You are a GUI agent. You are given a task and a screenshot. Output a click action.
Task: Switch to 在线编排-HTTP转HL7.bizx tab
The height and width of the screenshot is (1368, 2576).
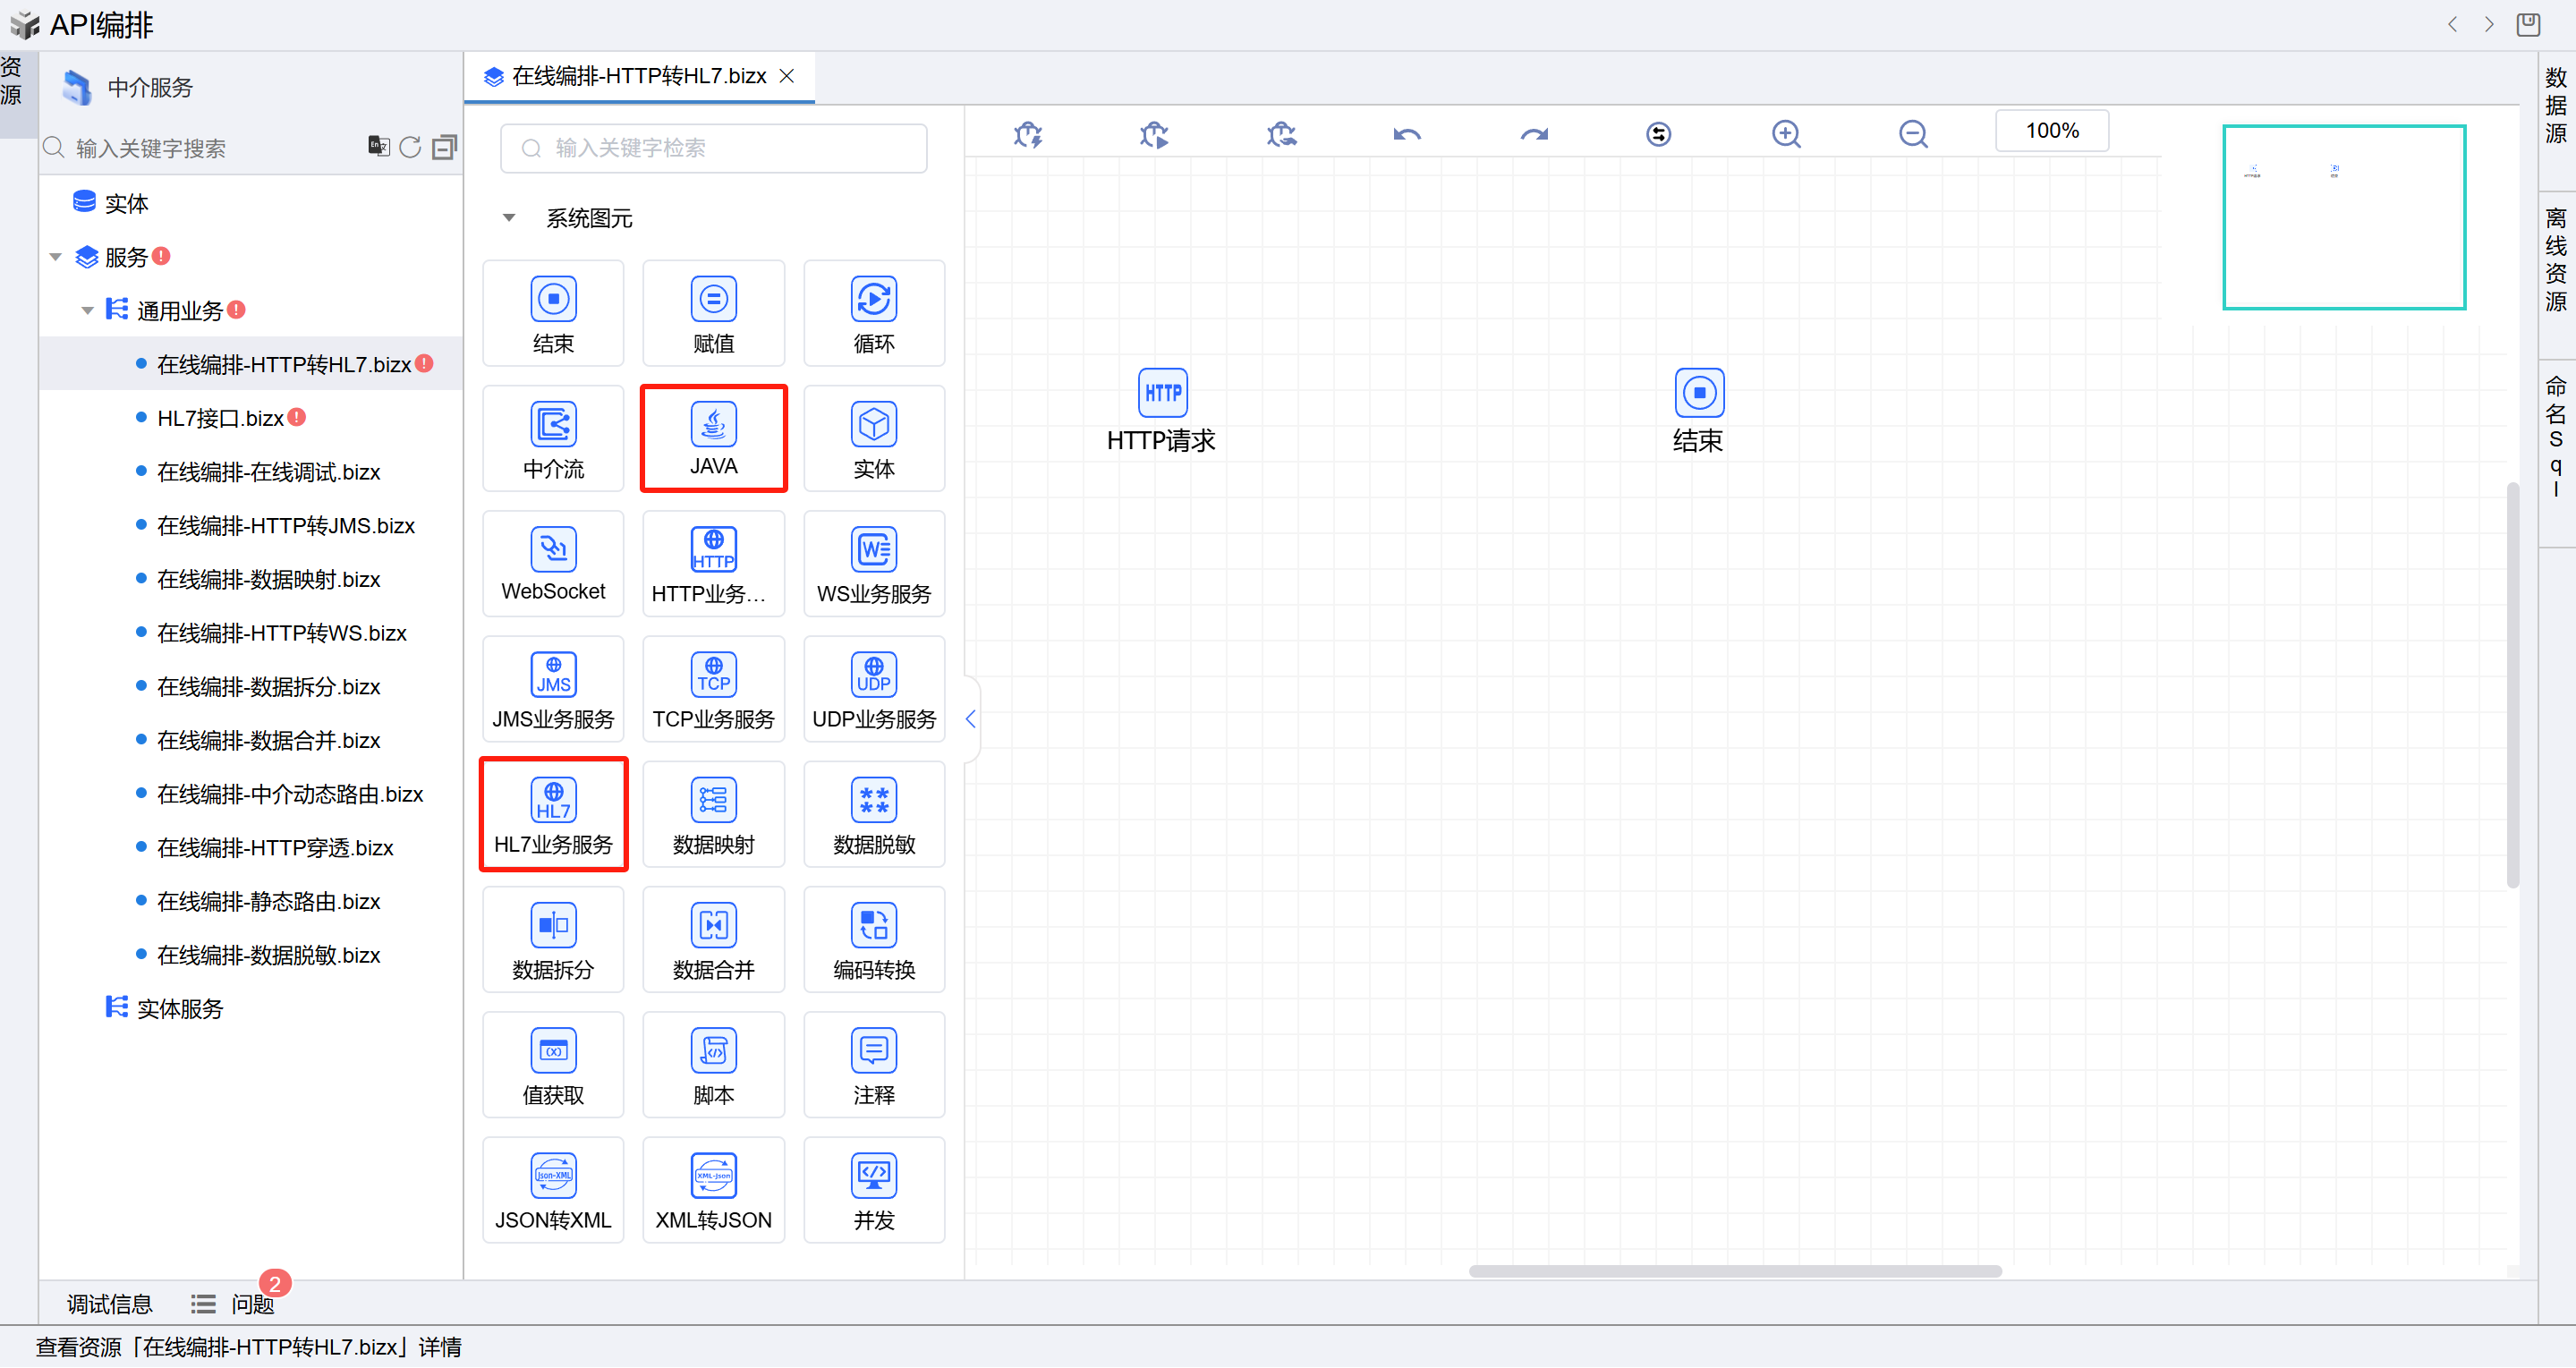[638, 77]
